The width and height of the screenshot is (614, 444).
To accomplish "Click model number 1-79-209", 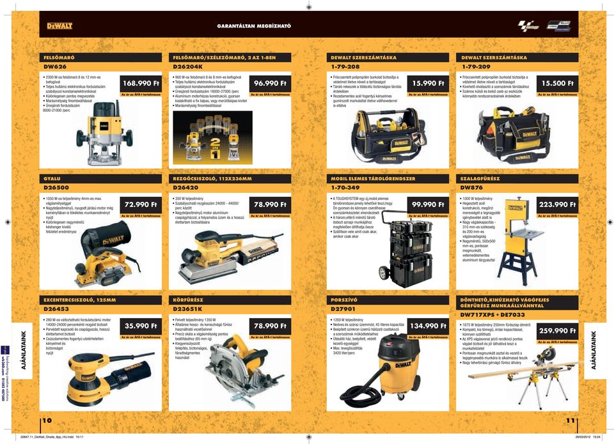I will pyautogui.click(x=476, y=67).
